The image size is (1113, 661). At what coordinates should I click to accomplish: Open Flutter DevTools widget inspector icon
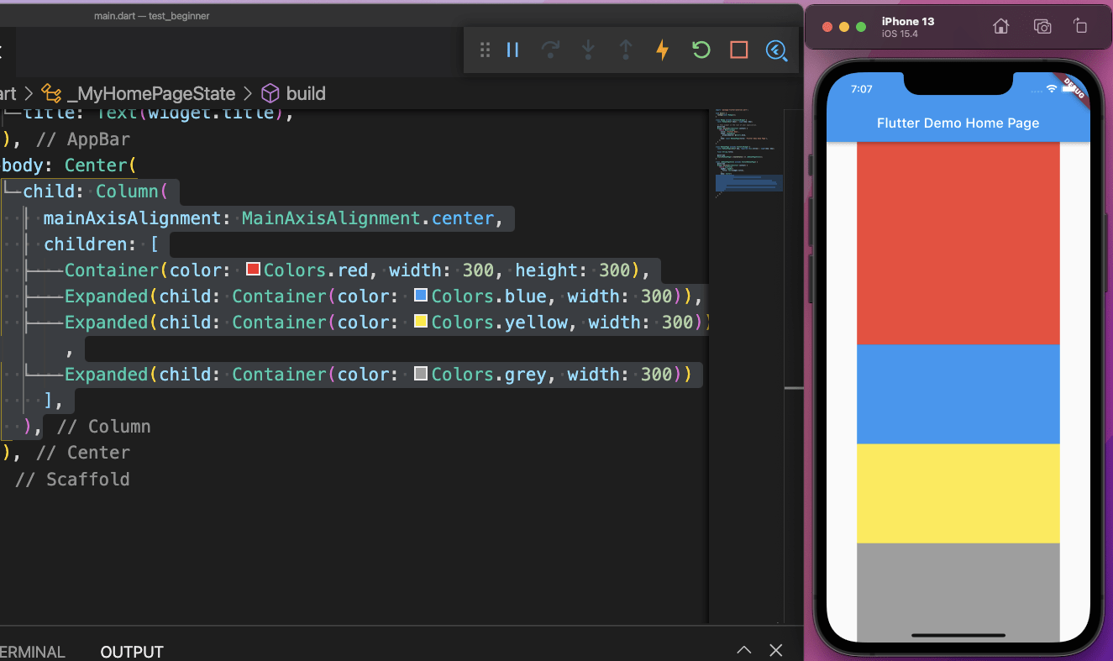(x=777, y=50)
